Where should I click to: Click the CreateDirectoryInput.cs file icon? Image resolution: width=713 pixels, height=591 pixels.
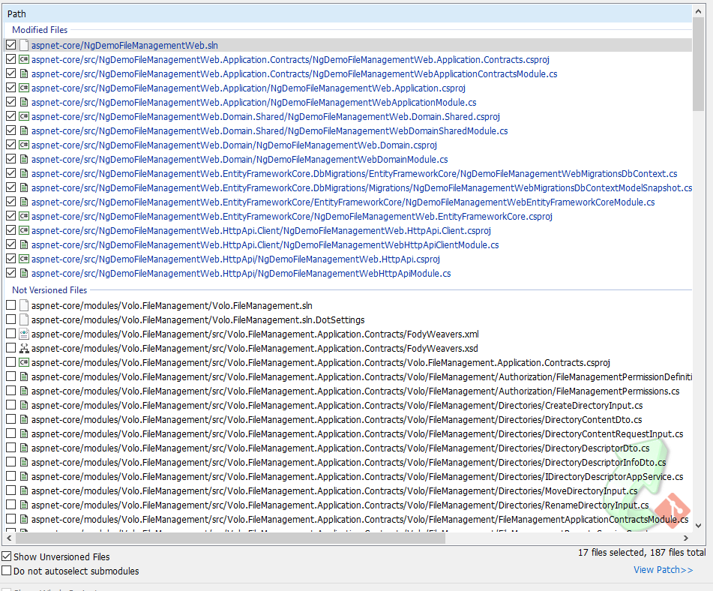tap(23, 405)
